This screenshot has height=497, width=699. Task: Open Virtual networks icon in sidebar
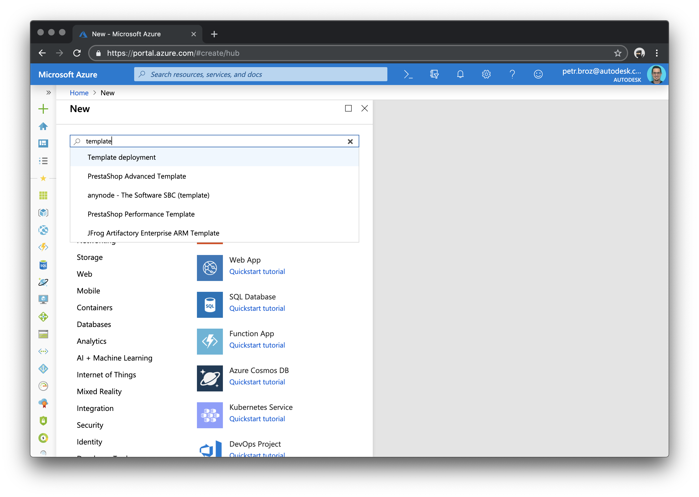43,351
